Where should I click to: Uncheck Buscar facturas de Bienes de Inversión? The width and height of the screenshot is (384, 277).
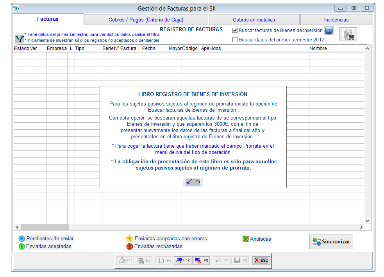(235, 30)
